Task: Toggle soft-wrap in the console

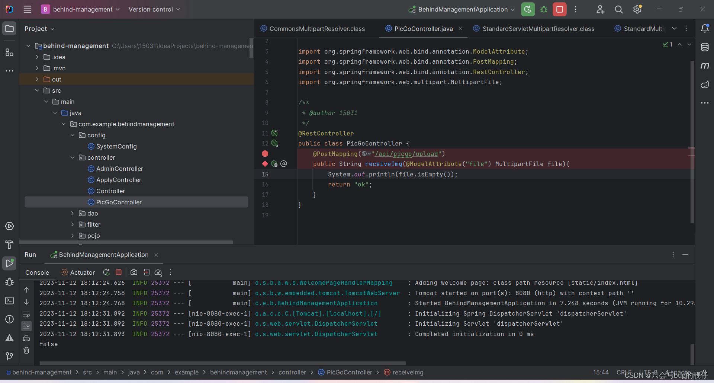Action: pos(26,314)
